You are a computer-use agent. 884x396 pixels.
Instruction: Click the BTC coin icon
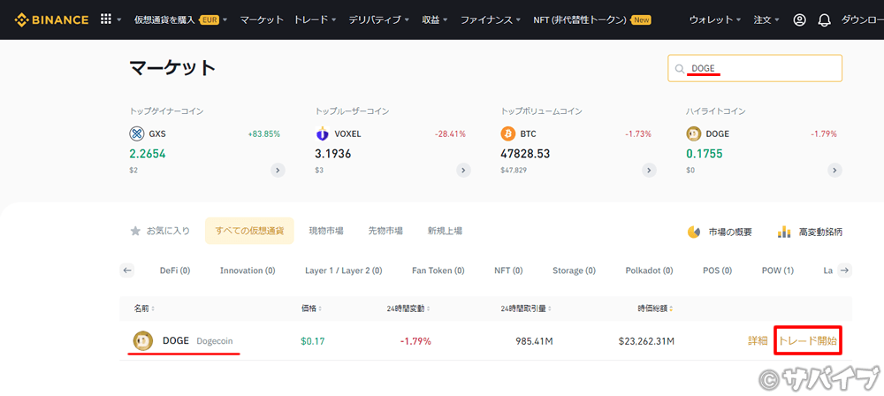tap(508, 133)
